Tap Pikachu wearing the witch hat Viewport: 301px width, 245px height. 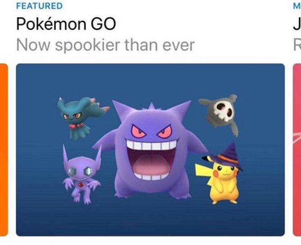click(x=219, y=174)
